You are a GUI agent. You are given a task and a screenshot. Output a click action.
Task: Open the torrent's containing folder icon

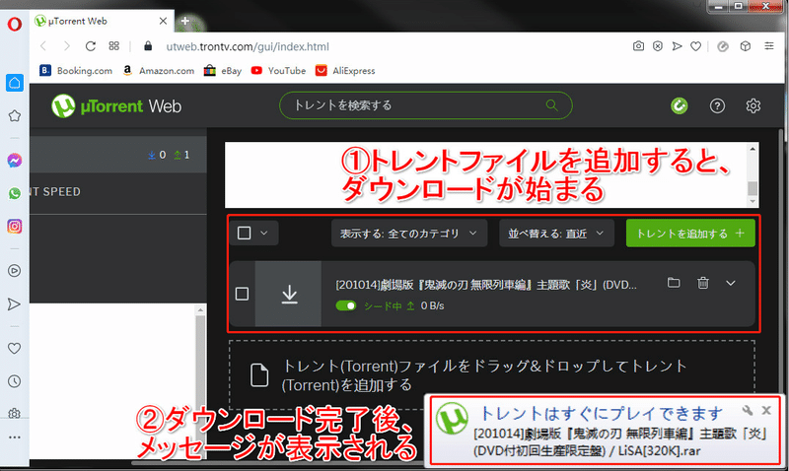[674, 283]
